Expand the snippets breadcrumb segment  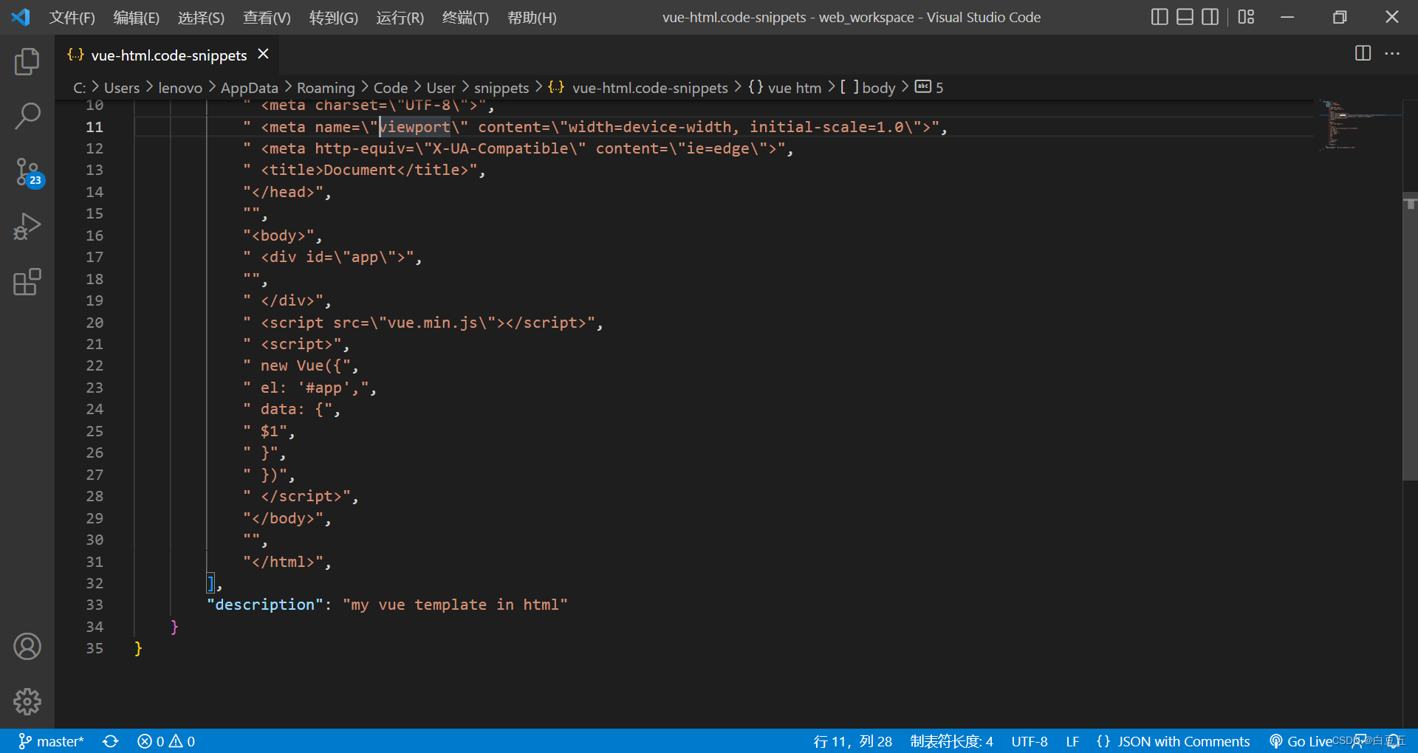501,88
